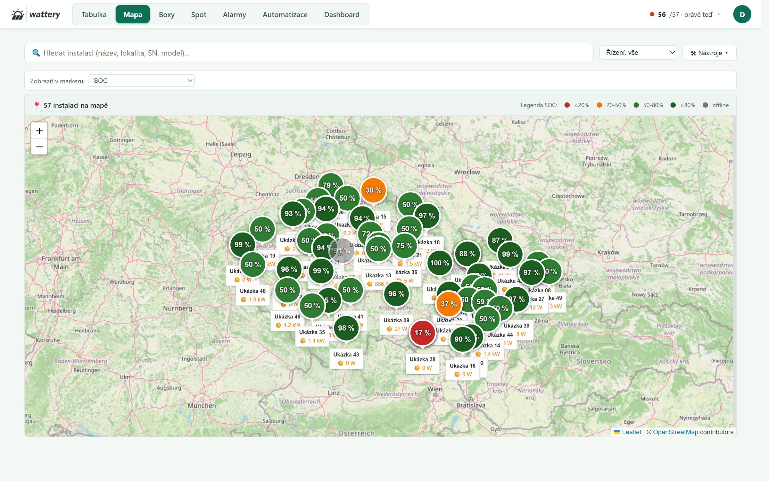The image size is (769, 481).
Task: Open the Ukázka 38 label
Action: point(422,364)
